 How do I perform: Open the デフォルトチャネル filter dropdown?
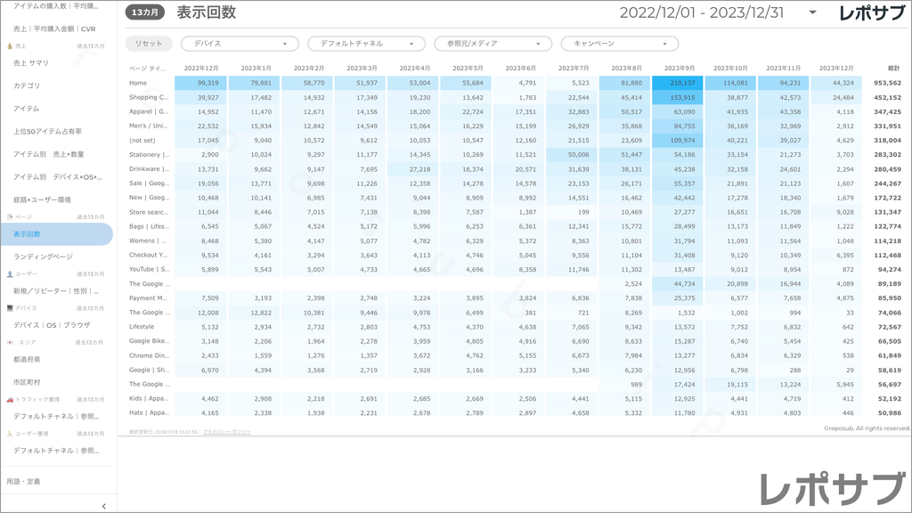click(x=366, y=44)
